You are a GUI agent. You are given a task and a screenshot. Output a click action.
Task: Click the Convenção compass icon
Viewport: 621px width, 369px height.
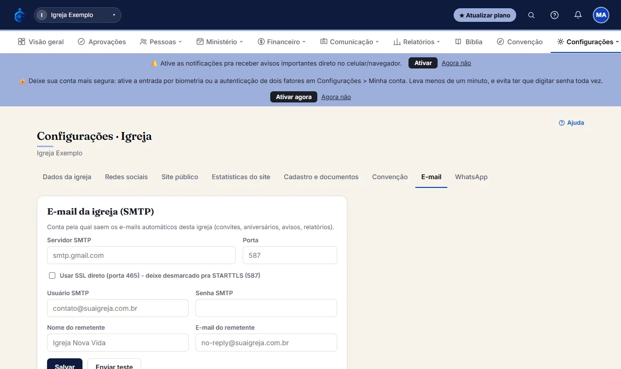point(500,42)
